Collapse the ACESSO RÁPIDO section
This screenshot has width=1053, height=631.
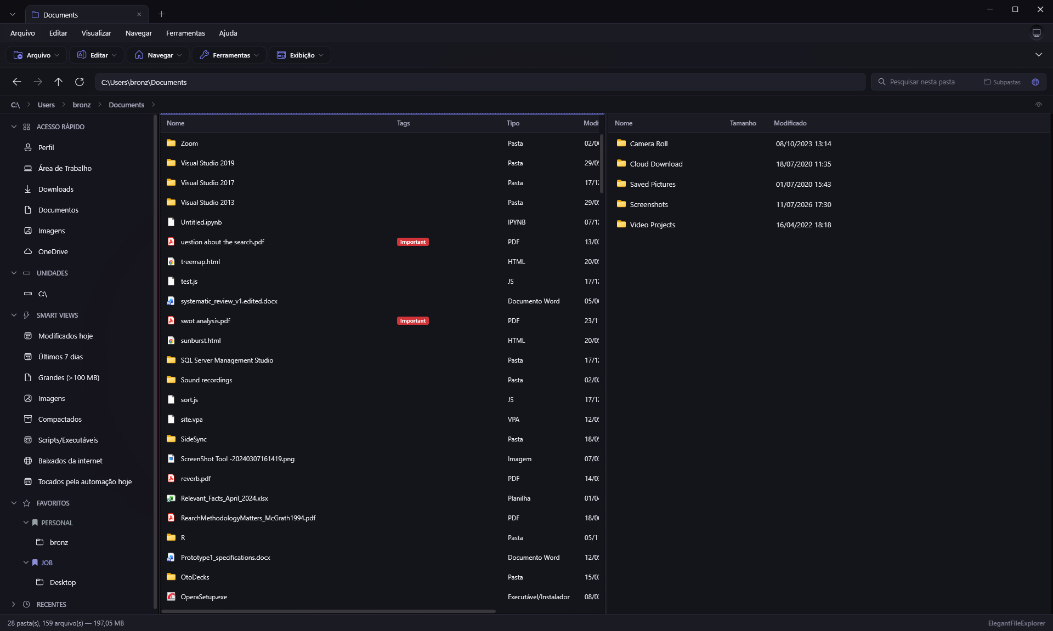(14, 127)
